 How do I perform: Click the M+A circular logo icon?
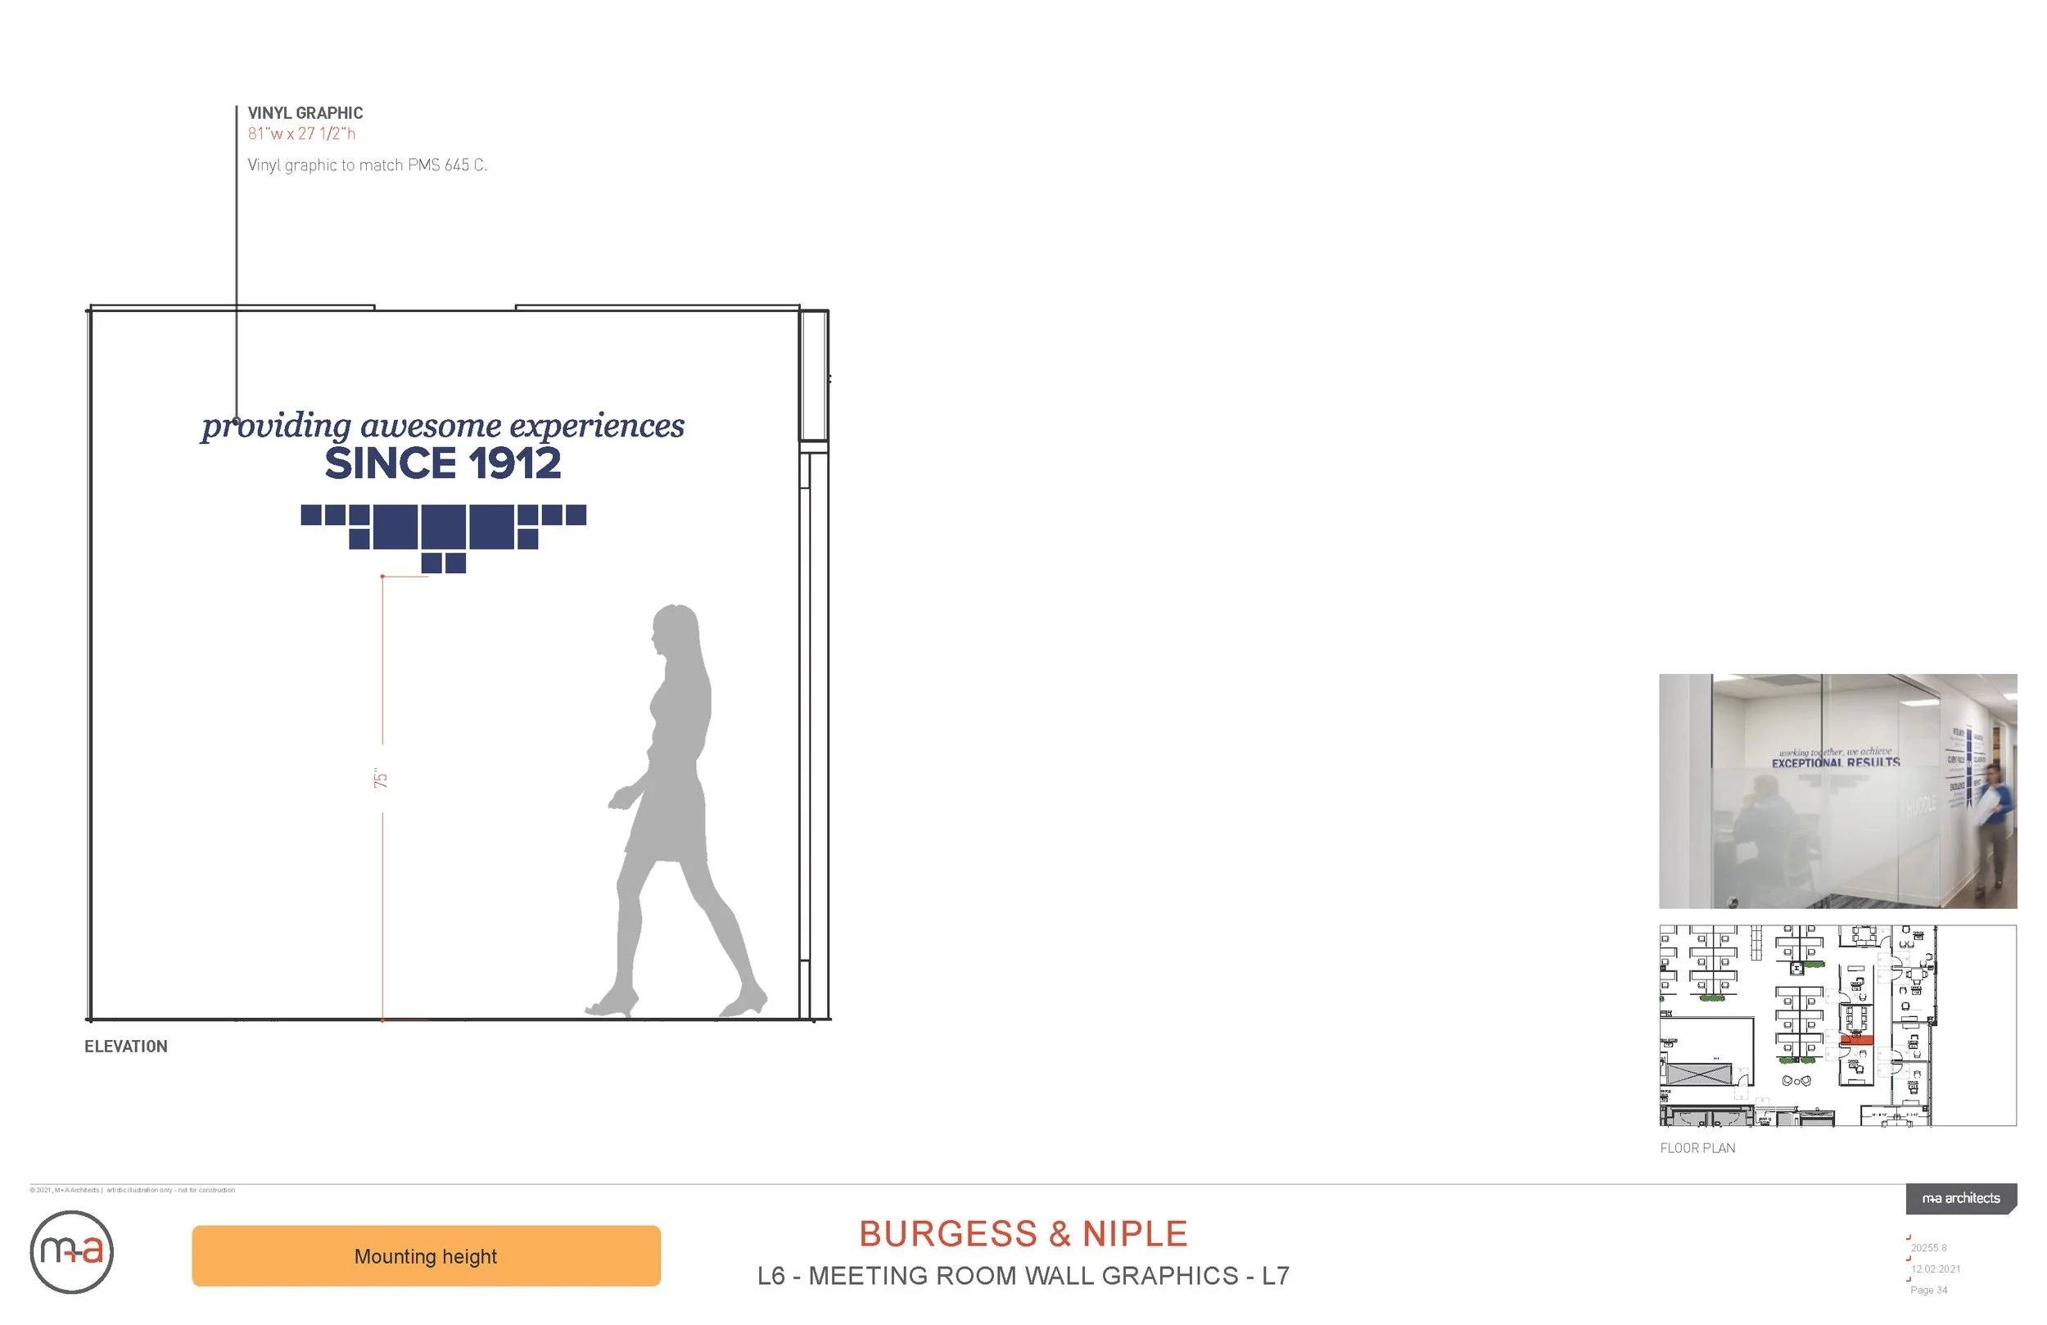[x=73, y=1255]
